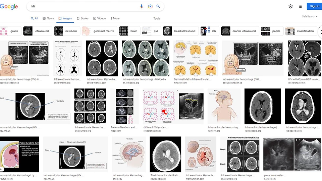Click the fairview.org source link

tap(214, 131)
